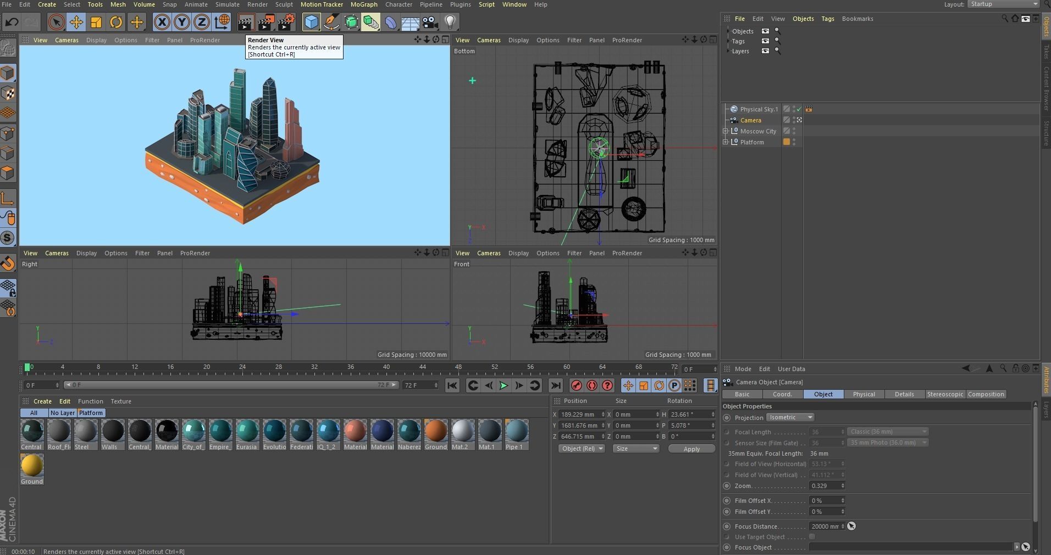Toggle eye icon for Objects bookmark row
Viewport: 1051px width, 555px height.
pos(765,31)
